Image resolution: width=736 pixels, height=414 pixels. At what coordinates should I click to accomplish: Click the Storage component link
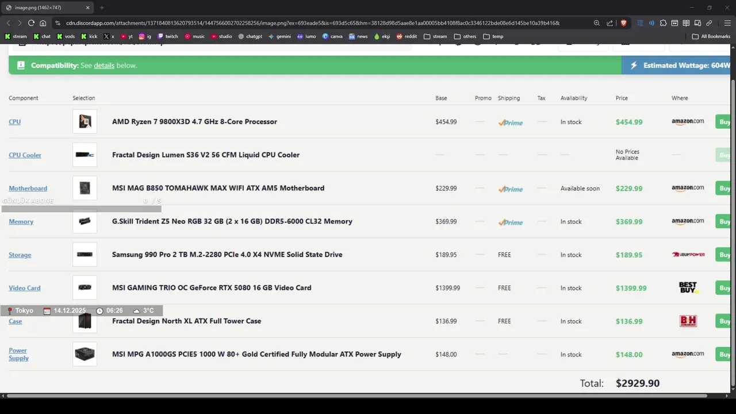pos(20,255)
